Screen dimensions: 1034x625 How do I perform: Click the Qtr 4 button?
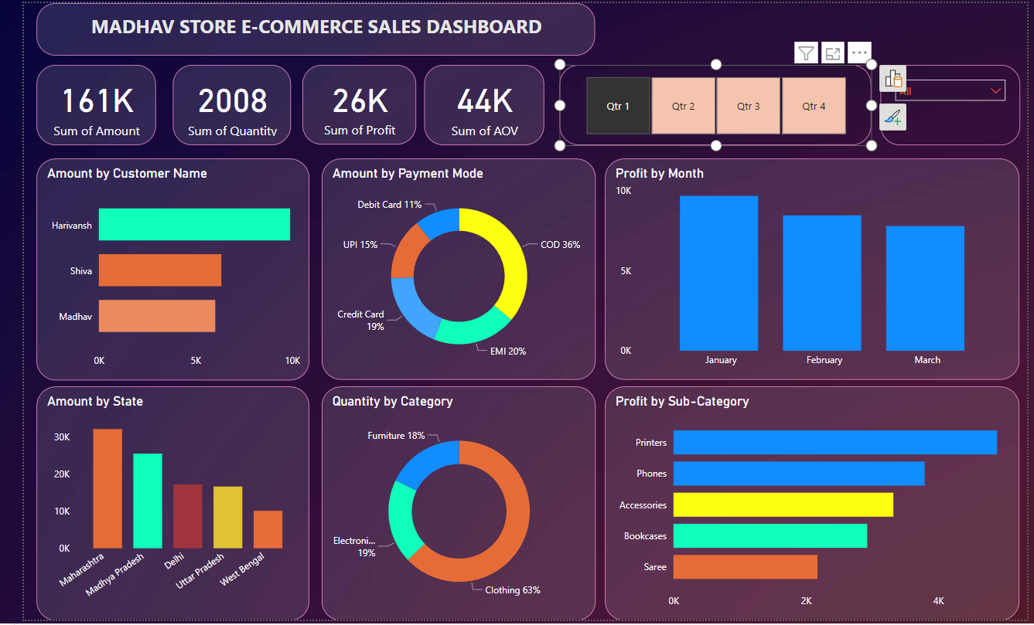(x=814, y=106)
